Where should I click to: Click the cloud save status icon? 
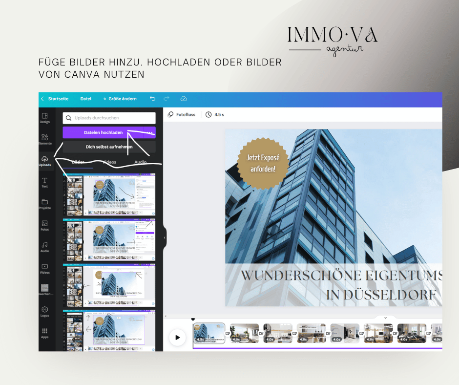pyautogui.click(x=184, y=99)
